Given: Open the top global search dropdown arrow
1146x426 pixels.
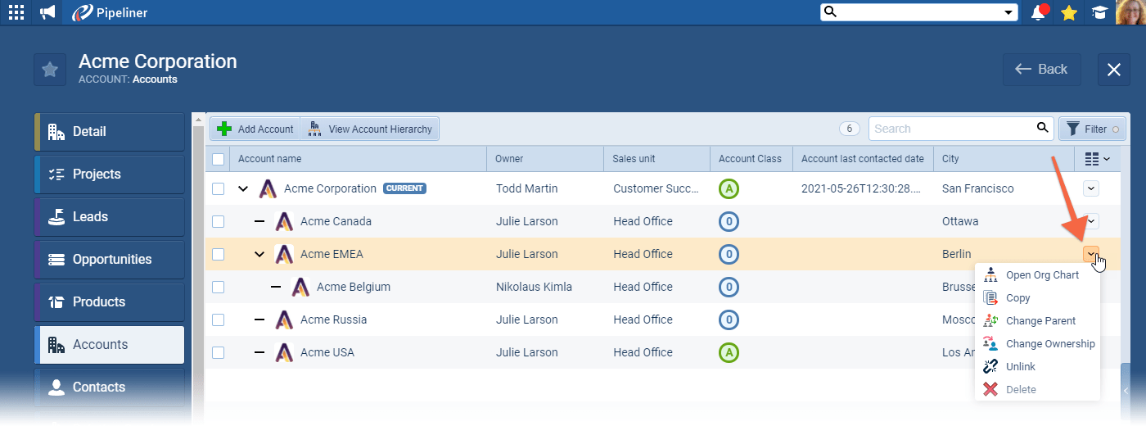Looking at the screenshot, I should (1008, 12).
